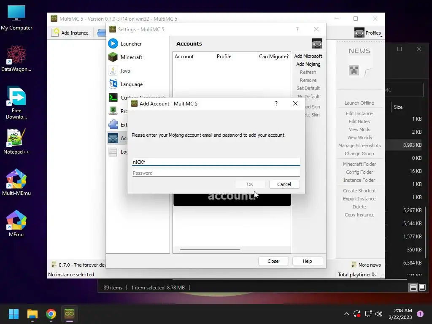Open Instance Folder from side panel
The height and width of the screenshot is (324, 432).
[x=359, y=180]
